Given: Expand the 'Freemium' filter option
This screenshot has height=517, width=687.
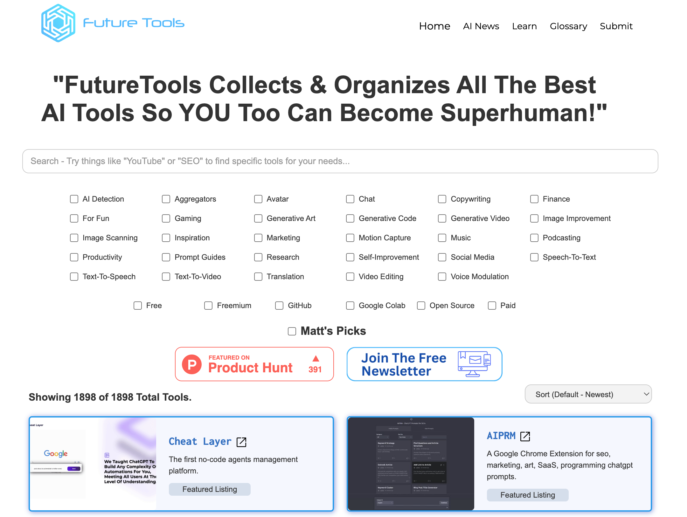Looking at the screenshot, I should click(x=209, y=305).
